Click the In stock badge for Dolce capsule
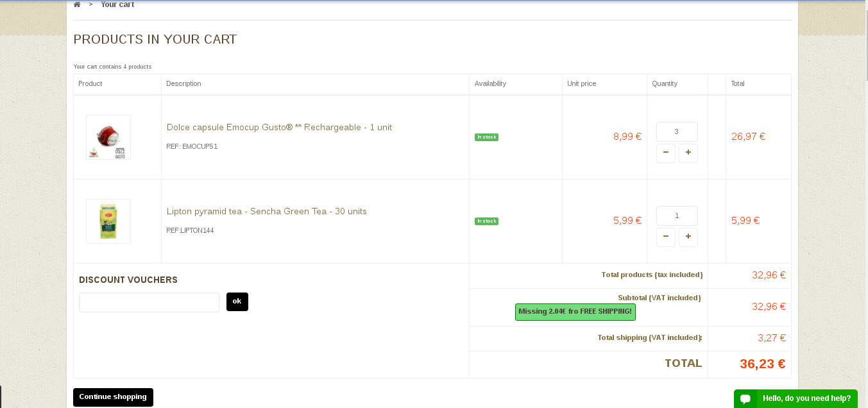The width and height of the screenshot is (868, 408). [x=486, y=137]
